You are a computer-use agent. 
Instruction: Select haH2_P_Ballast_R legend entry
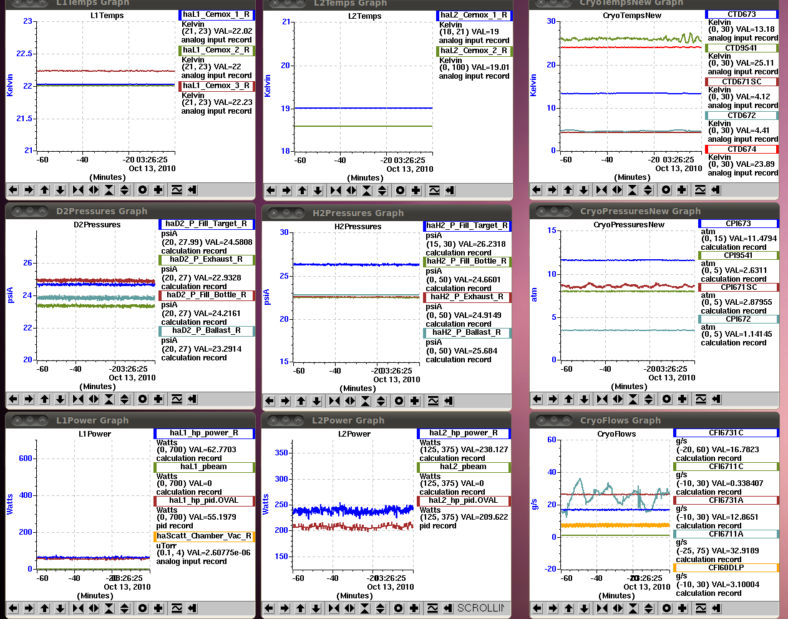(x=467, y=333)
